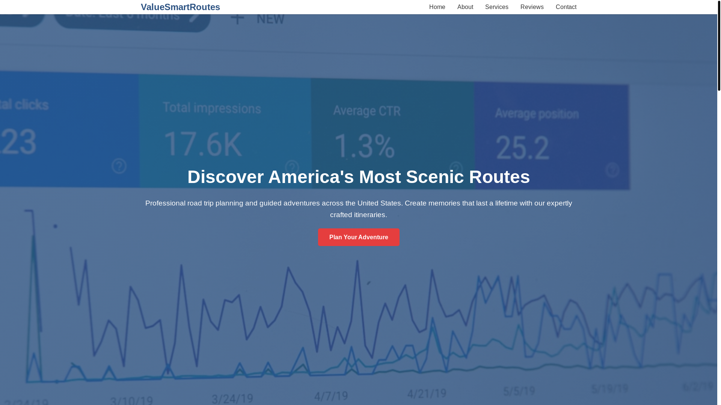Click the headline Discover America's Most Scenic Routes

coord(359,177)
